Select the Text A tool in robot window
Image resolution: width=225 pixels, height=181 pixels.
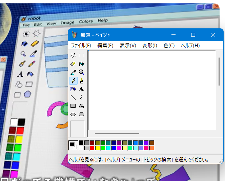pyautogui.click(x=20, y=74)
